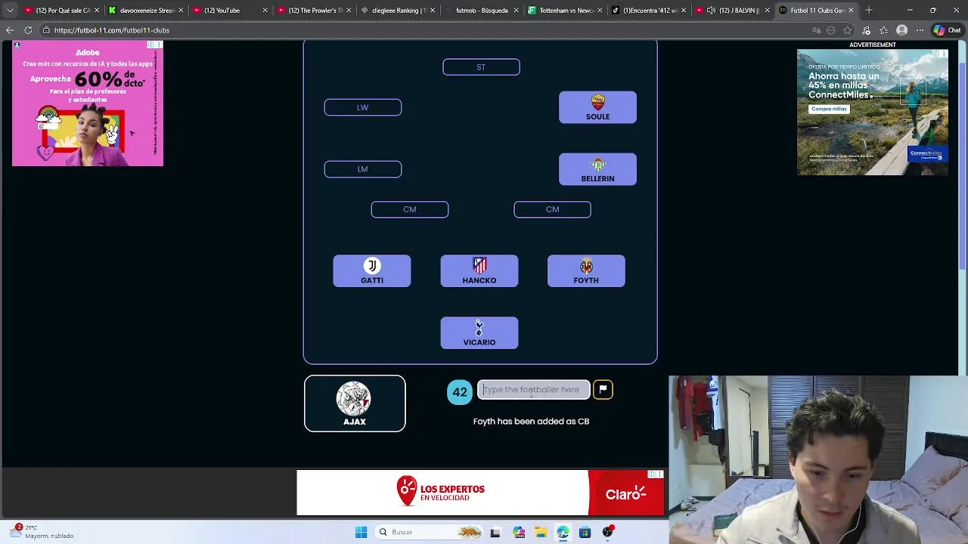
Task: Open Task View on taskbar
Action: 495,532
